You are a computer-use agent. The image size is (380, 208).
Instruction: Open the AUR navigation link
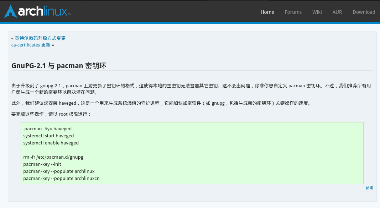(x=337, y=12)
